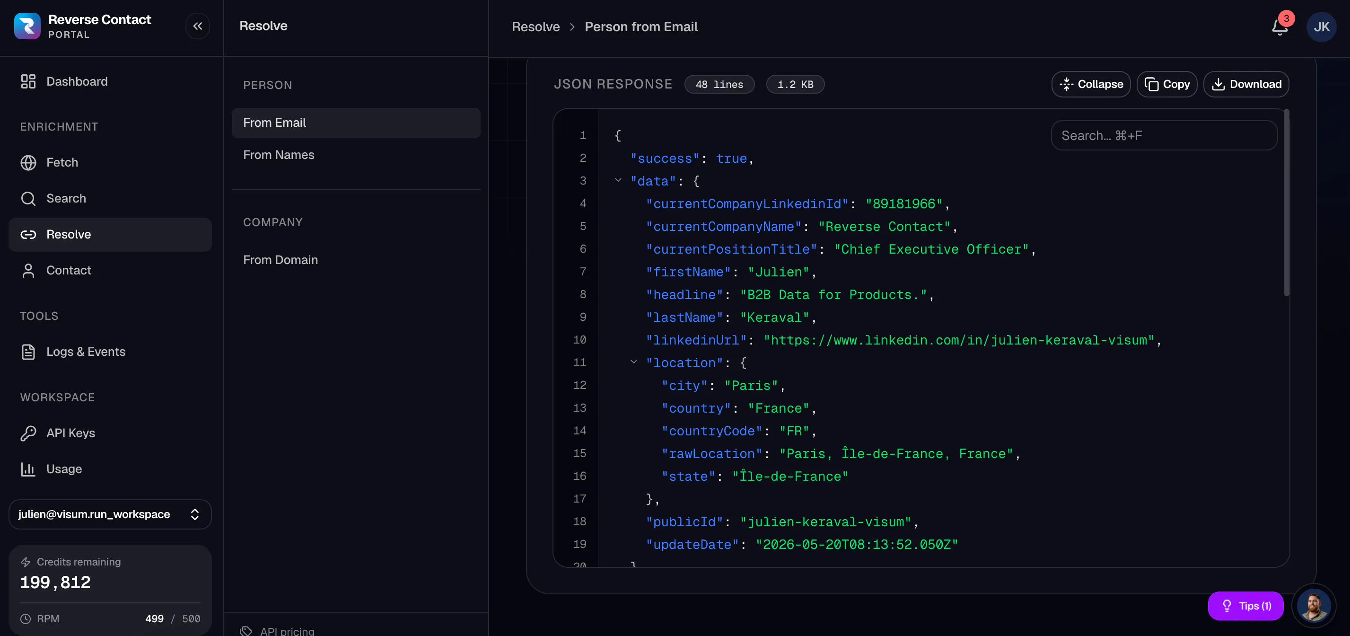Screen dimensions: 1350x636
Task: Select Person From Email
Action: [356, 123]
